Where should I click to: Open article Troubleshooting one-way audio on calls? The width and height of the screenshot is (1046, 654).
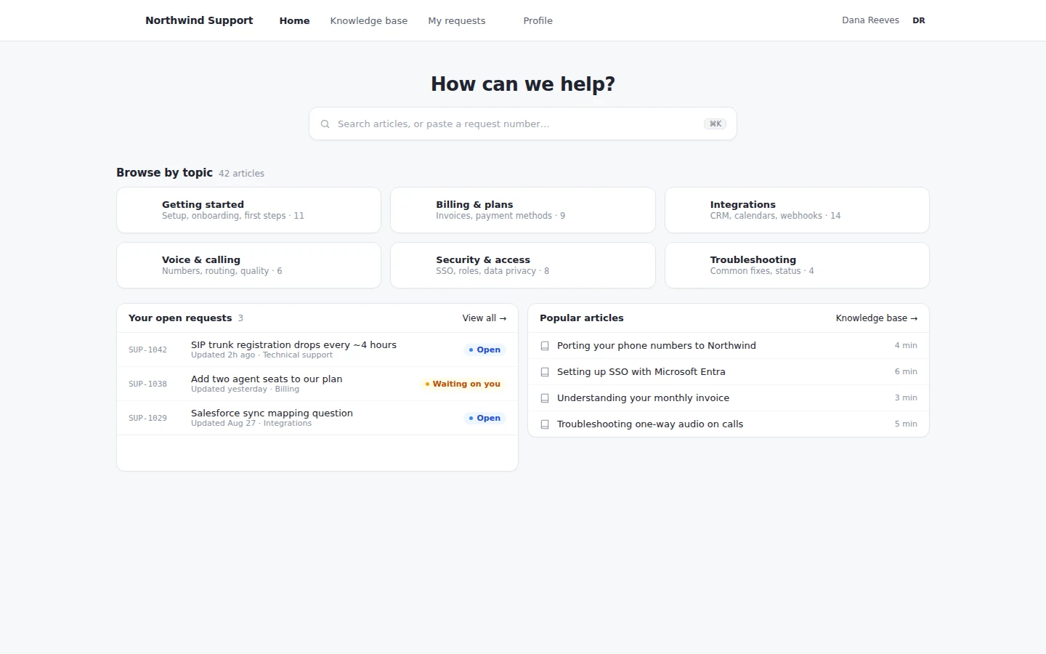coord(729,424)
